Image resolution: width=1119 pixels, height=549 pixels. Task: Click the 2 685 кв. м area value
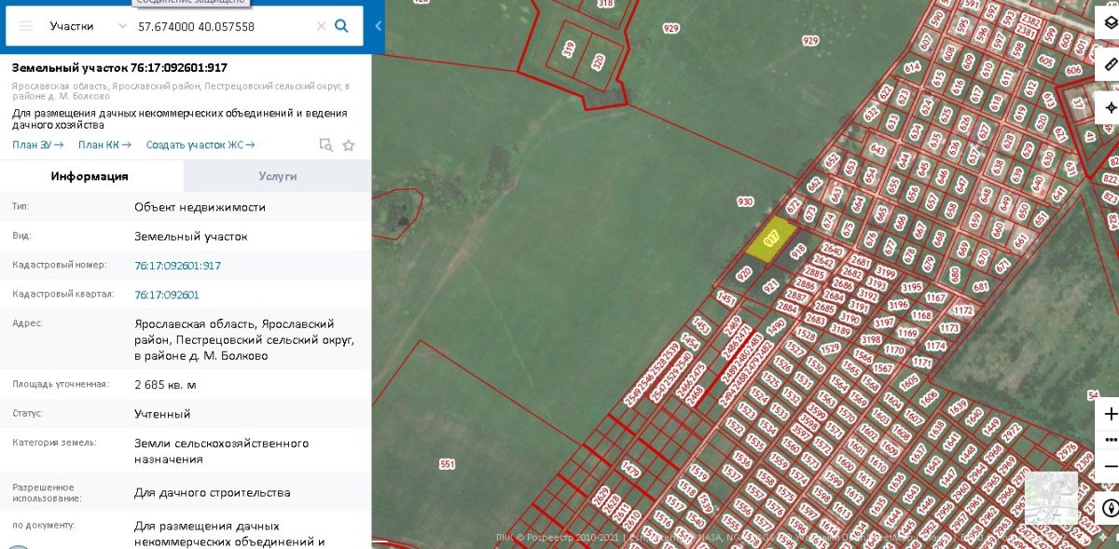point(165,385)
